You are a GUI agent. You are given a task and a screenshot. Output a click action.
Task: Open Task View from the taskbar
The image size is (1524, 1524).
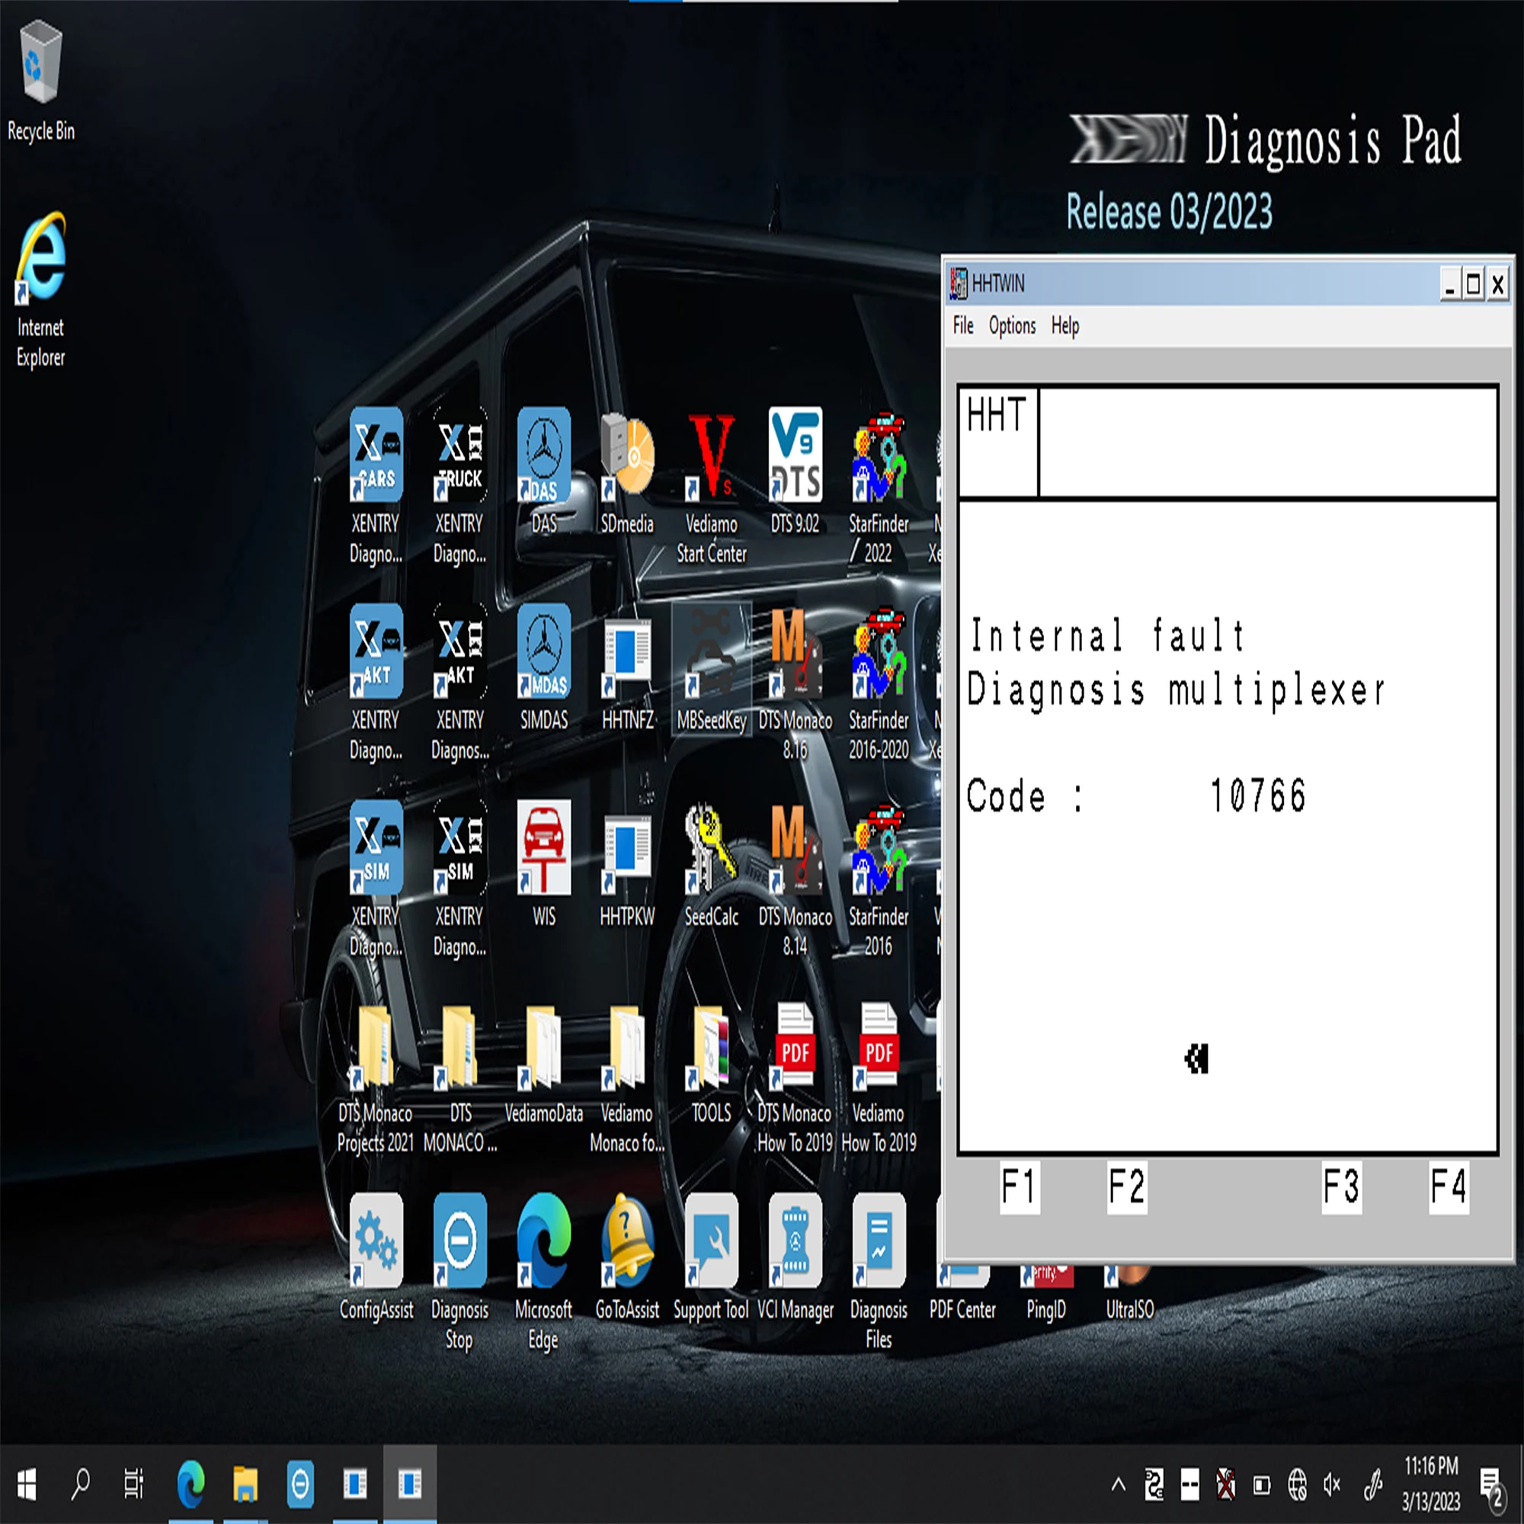tap(134, 1484)
